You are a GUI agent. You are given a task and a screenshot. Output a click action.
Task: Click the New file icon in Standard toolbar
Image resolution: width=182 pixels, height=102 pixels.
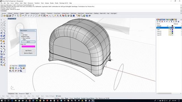click(x=2, y=16)
